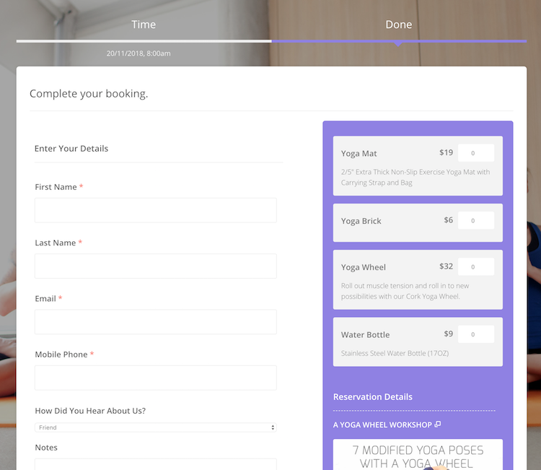Image resolution: width=541 pixels, height=470 pixels.
Task: Click the Enter Your Details heading
Action: coord(71,149)
